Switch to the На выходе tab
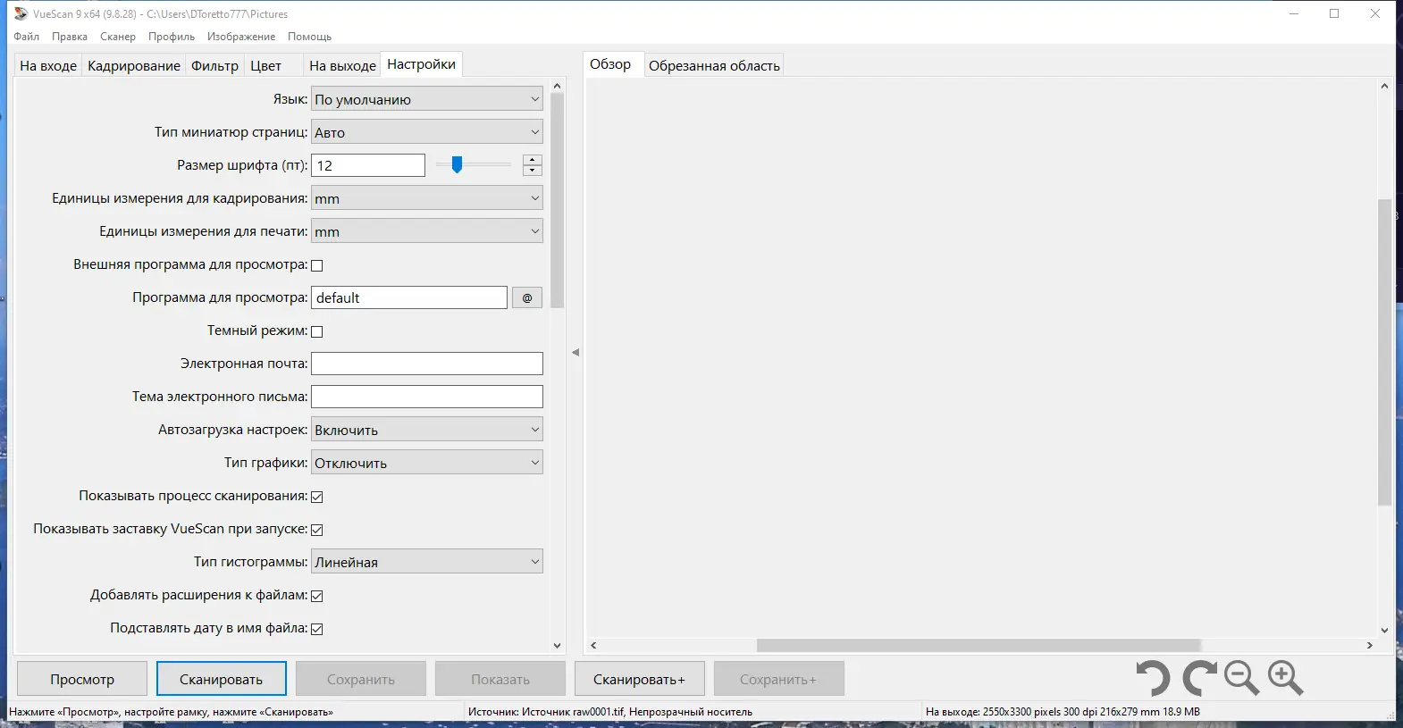 tap(342, 65)
